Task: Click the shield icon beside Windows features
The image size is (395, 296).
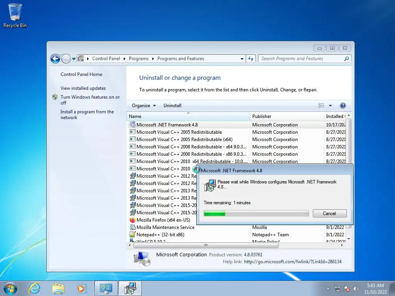Action: [55, 97]
